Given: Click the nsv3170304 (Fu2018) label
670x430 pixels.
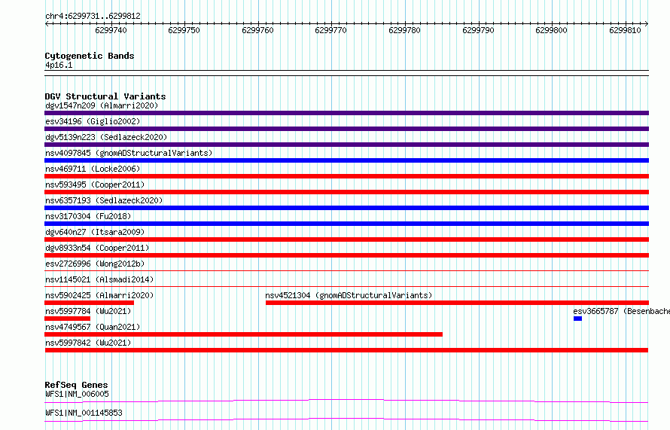Looking at the screenshot, I should tap(88, 216).
